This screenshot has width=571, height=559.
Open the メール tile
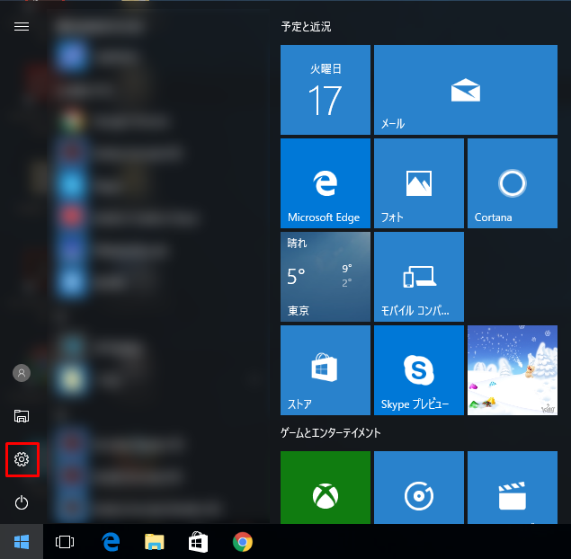(x=466, y=91)
